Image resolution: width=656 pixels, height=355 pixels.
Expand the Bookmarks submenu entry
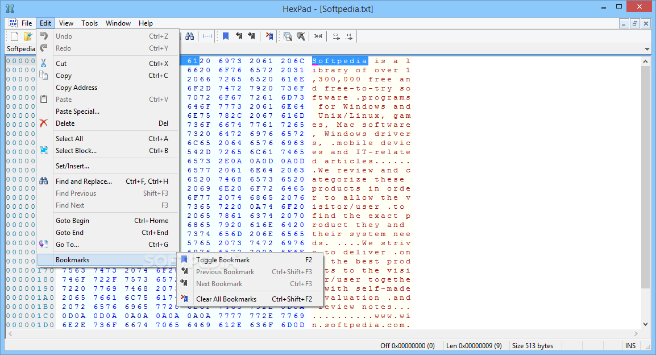pyautogui.click(x=109, y=259)
